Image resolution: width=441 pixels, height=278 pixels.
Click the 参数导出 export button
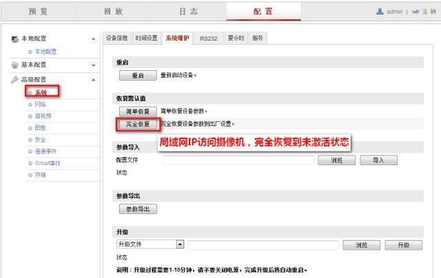138,208
